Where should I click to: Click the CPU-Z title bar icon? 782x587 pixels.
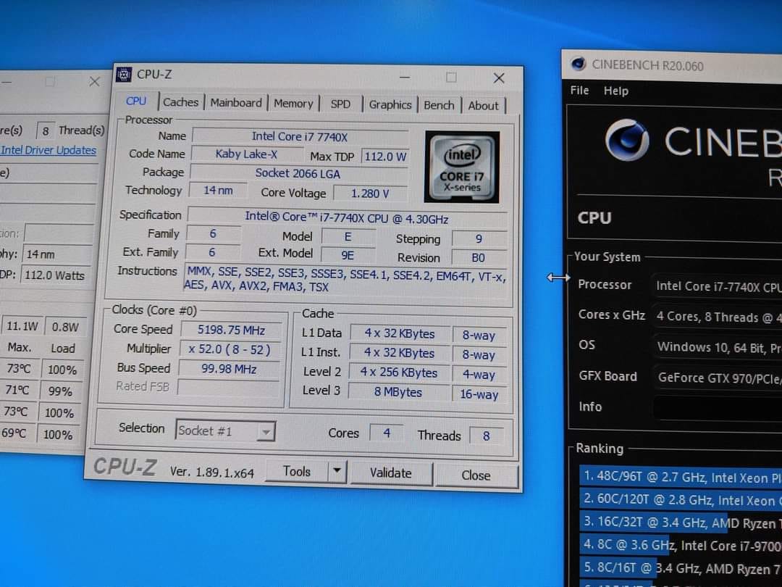125,74
